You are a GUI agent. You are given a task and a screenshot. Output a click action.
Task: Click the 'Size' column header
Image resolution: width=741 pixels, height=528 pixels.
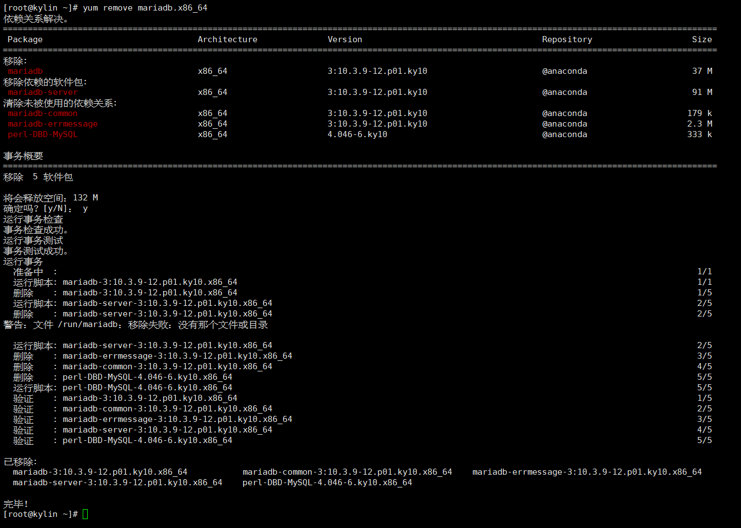coord(702,39)
